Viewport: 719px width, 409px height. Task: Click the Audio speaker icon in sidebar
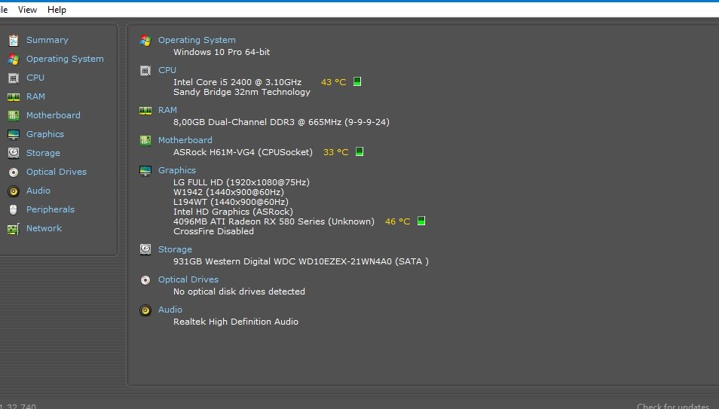click(14, 191)
